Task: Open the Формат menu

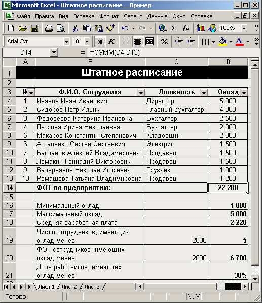Action: pyautogui.click(x=109, y=16)
